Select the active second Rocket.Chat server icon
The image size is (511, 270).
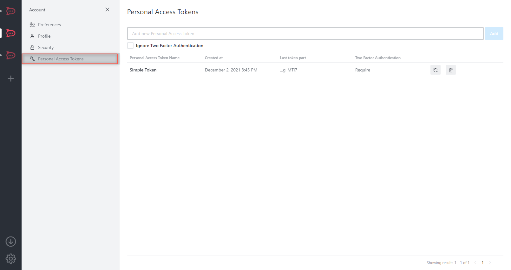pos(11,33)
